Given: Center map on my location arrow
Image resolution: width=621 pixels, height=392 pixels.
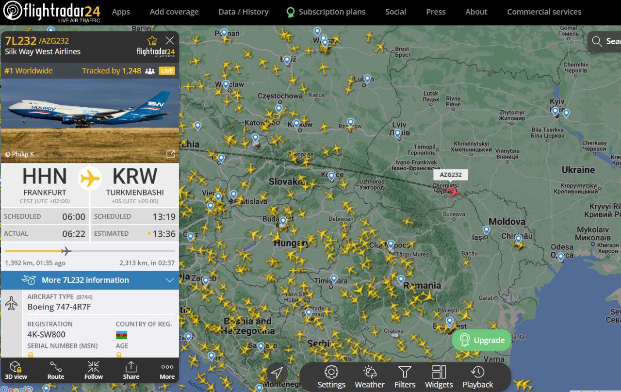Looking at the screenshot, I should click(x=277, y=373).
